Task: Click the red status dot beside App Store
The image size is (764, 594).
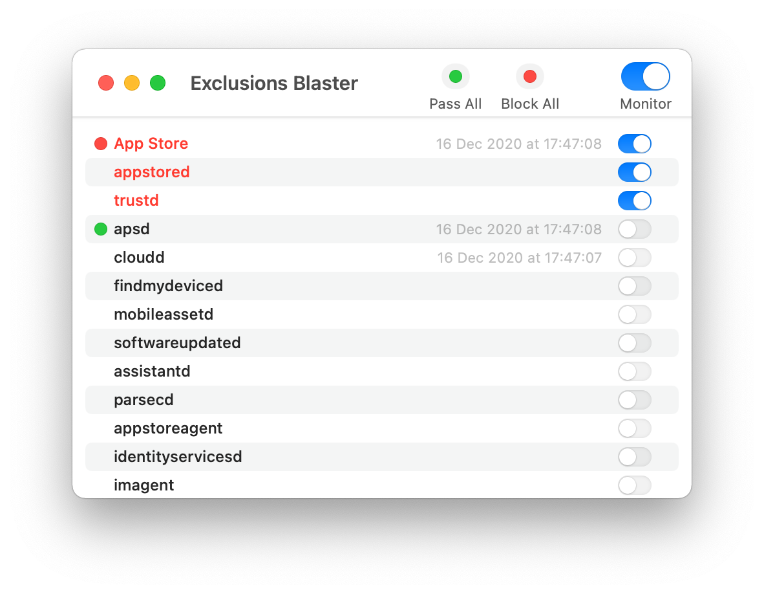Action: pyautogui.click(x=101, y=144)
